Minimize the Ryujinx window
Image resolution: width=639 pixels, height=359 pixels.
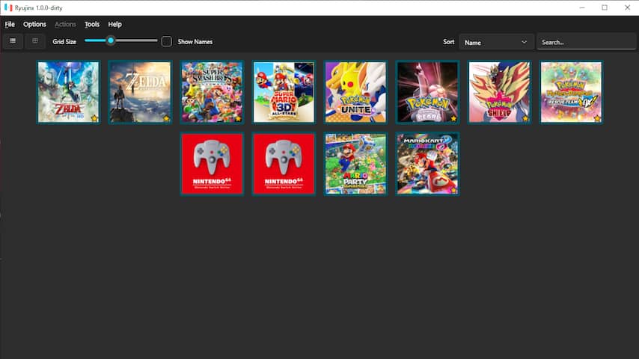(582, 7)
